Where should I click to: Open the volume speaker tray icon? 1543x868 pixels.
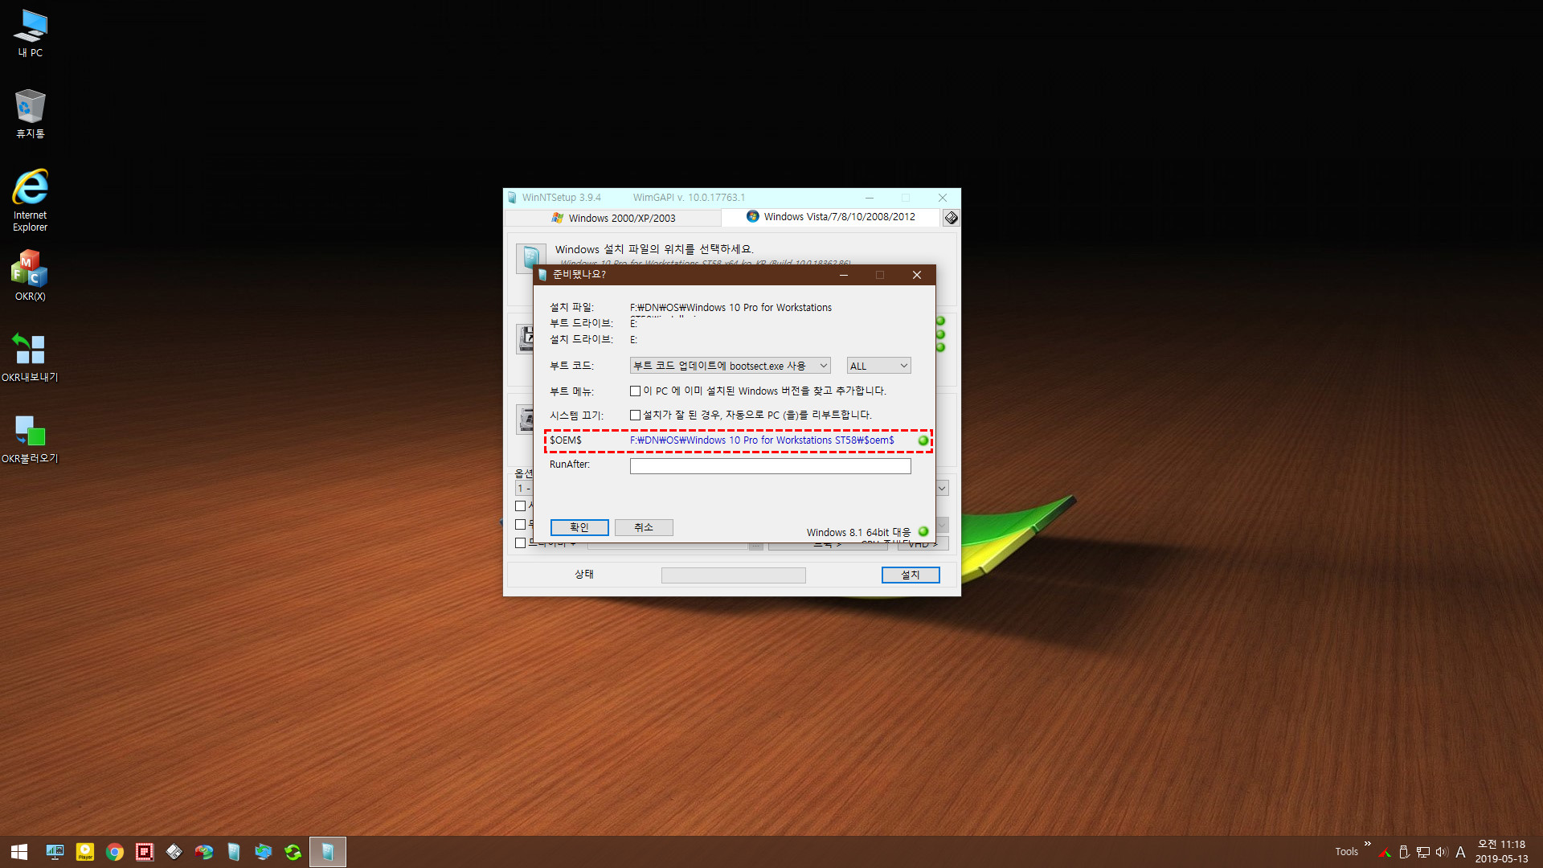pyautogui.click(x=1442, y=852)
